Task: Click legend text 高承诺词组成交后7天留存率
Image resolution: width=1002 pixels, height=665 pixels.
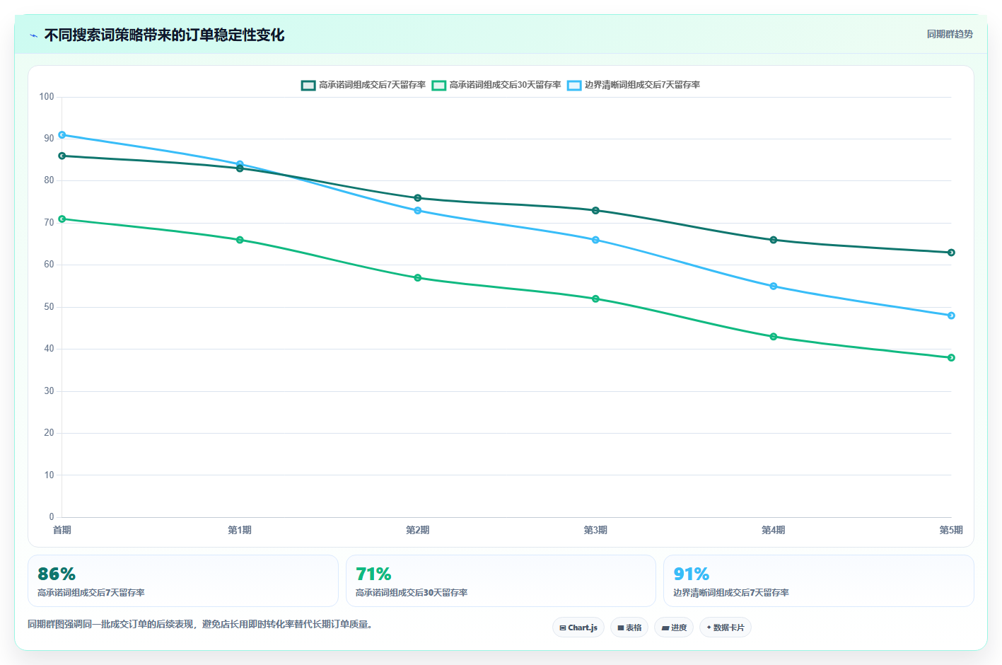Action: 372,85
